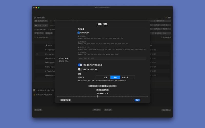Click 复制日志 button at bottom
The height and width of the screenshot is (128, 205).
(108, 110)
